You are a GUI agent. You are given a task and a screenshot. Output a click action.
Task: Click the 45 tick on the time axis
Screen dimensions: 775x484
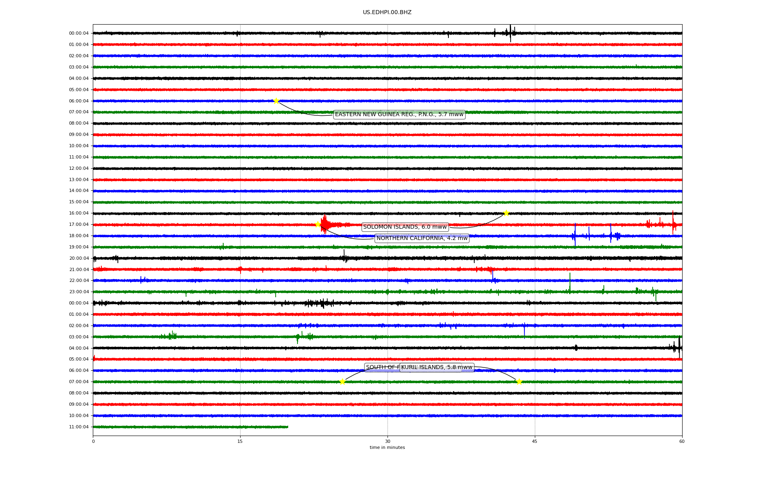pyautogui.click(x=535, y=441)
